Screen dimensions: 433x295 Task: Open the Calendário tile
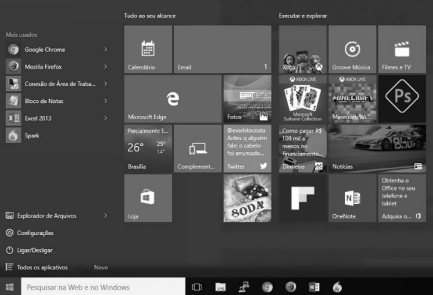(x=148, y=49)
